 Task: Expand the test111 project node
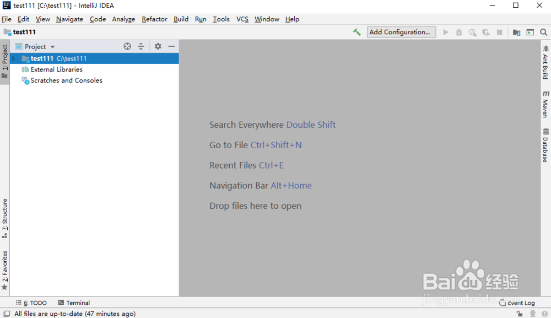(12, 58)
